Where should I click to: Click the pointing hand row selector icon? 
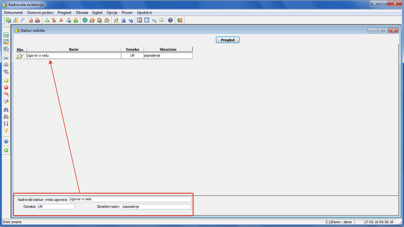20,56
